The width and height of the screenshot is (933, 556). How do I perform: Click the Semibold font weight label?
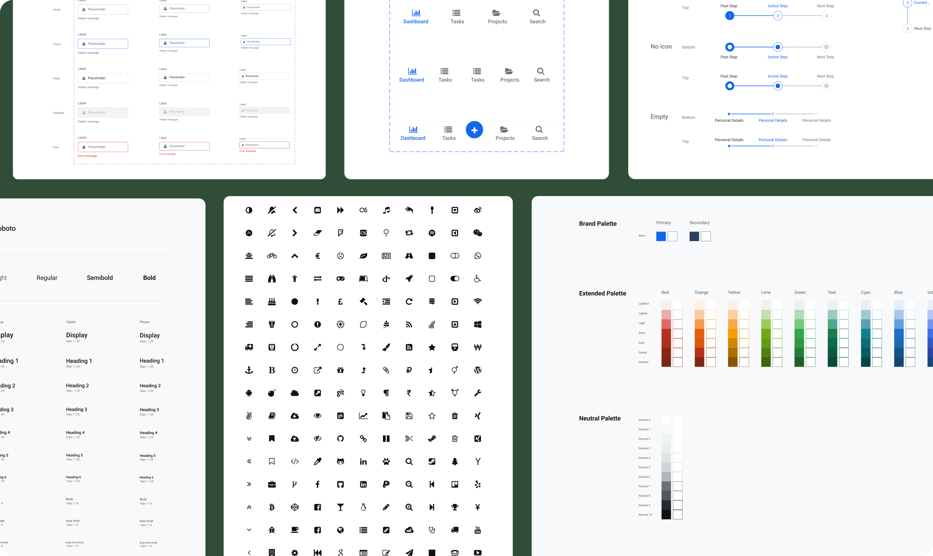100,278
